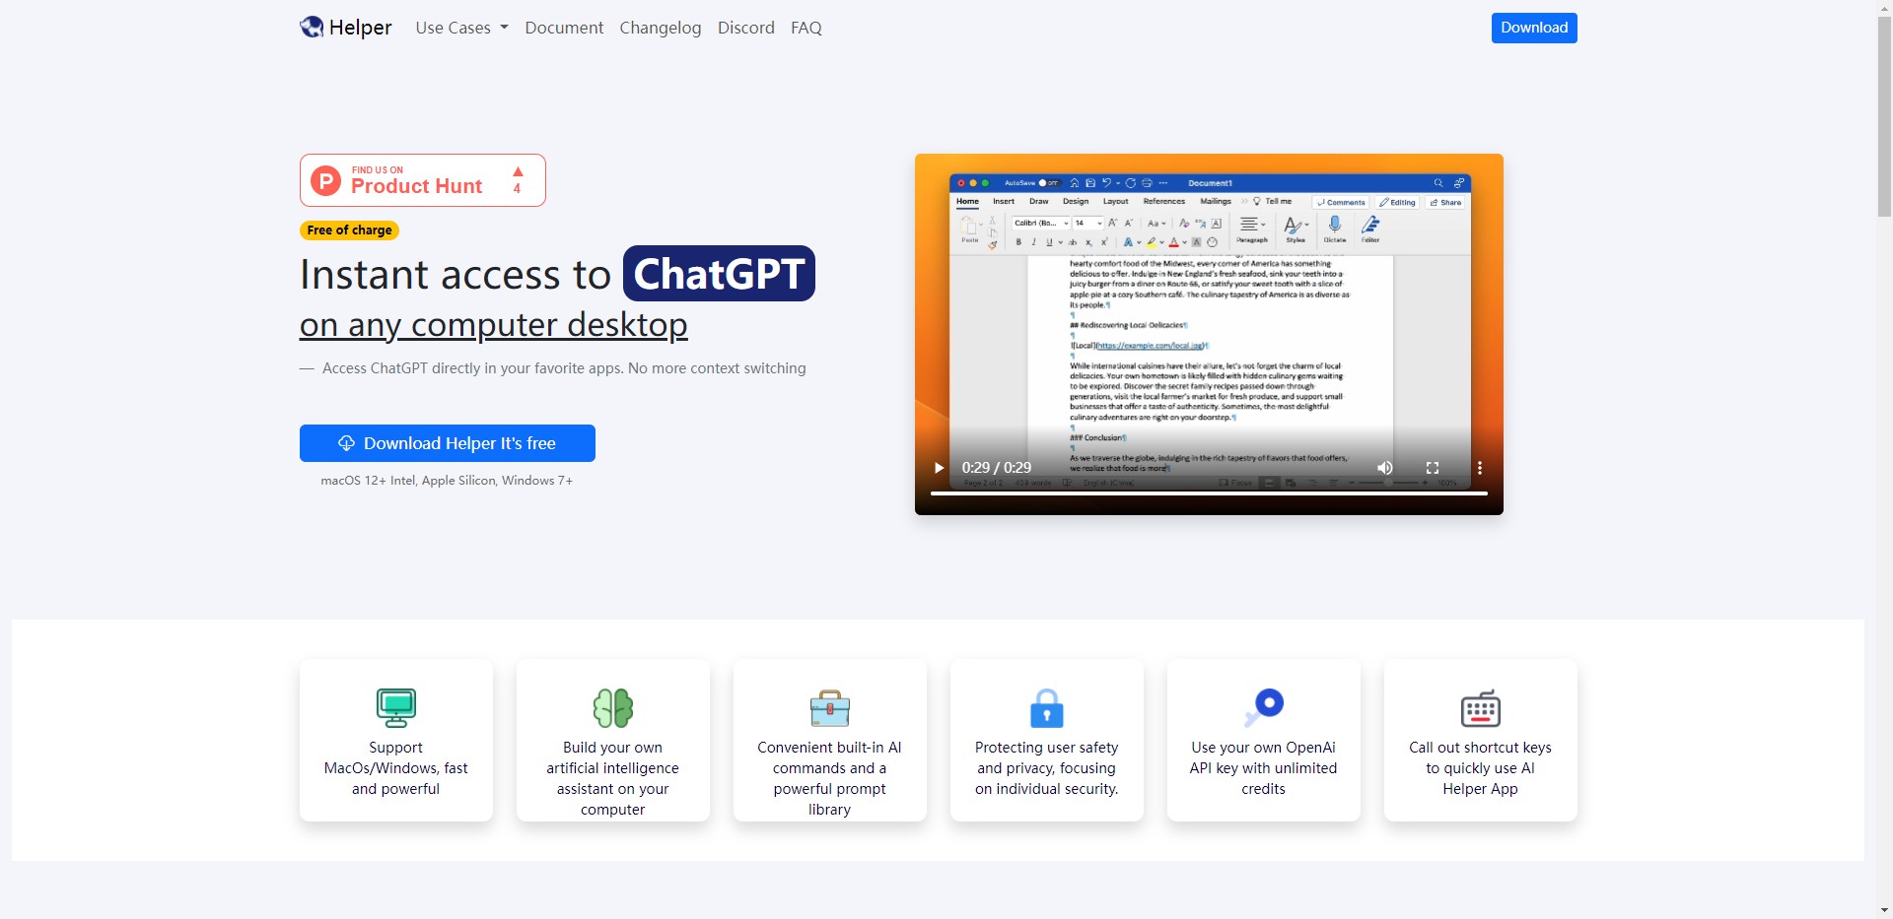Open the Use Cases dropdown menu
1893x919 pixels.
pos(461,28)
